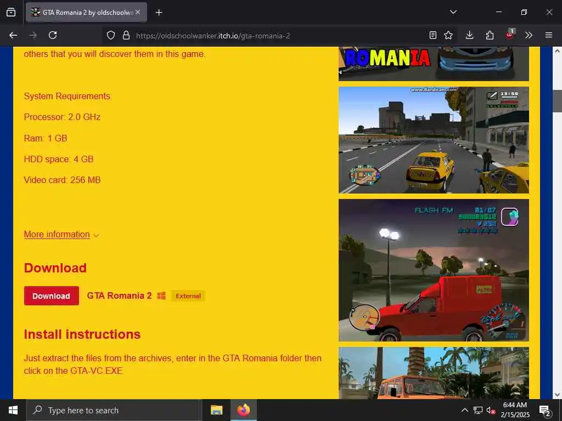Click the red Download button
This screenshot has height=421, width=562.
coord(51,295)
